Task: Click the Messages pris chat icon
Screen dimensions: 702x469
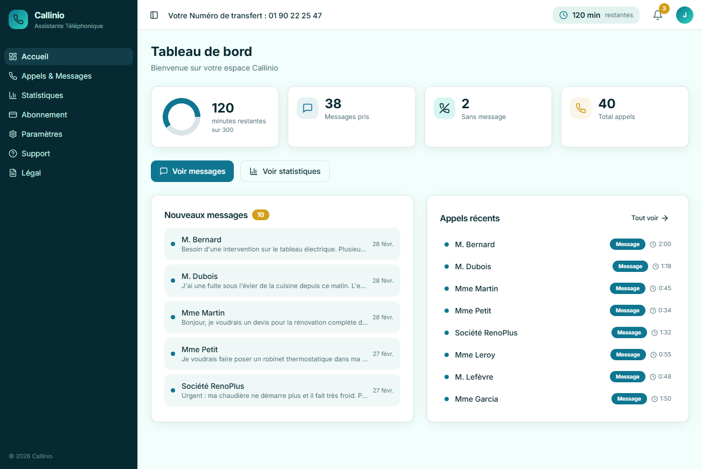Action: coord(308,108)
